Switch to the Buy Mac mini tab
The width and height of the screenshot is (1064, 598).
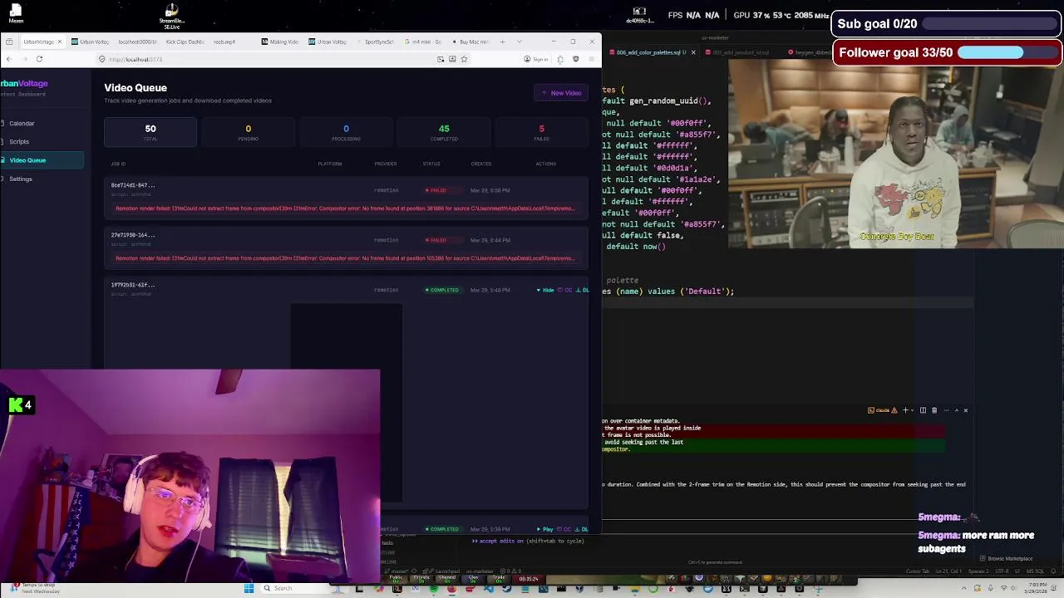(471, 42)
